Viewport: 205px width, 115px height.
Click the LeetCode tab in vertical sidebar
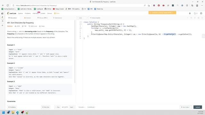(2, 17)
